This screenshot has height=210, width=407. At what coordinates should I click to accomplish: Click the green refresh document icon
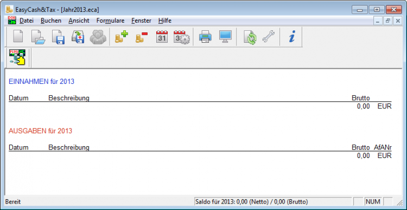pyautogui.click(x=250, y=37)
